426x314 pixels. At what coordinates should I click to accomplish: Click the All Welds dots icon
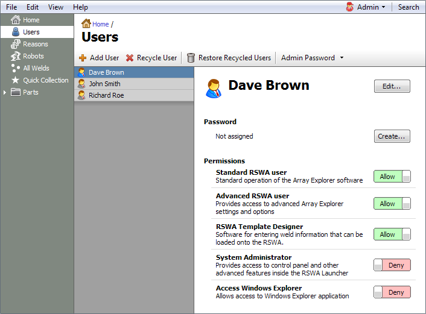tap(16, 68)
